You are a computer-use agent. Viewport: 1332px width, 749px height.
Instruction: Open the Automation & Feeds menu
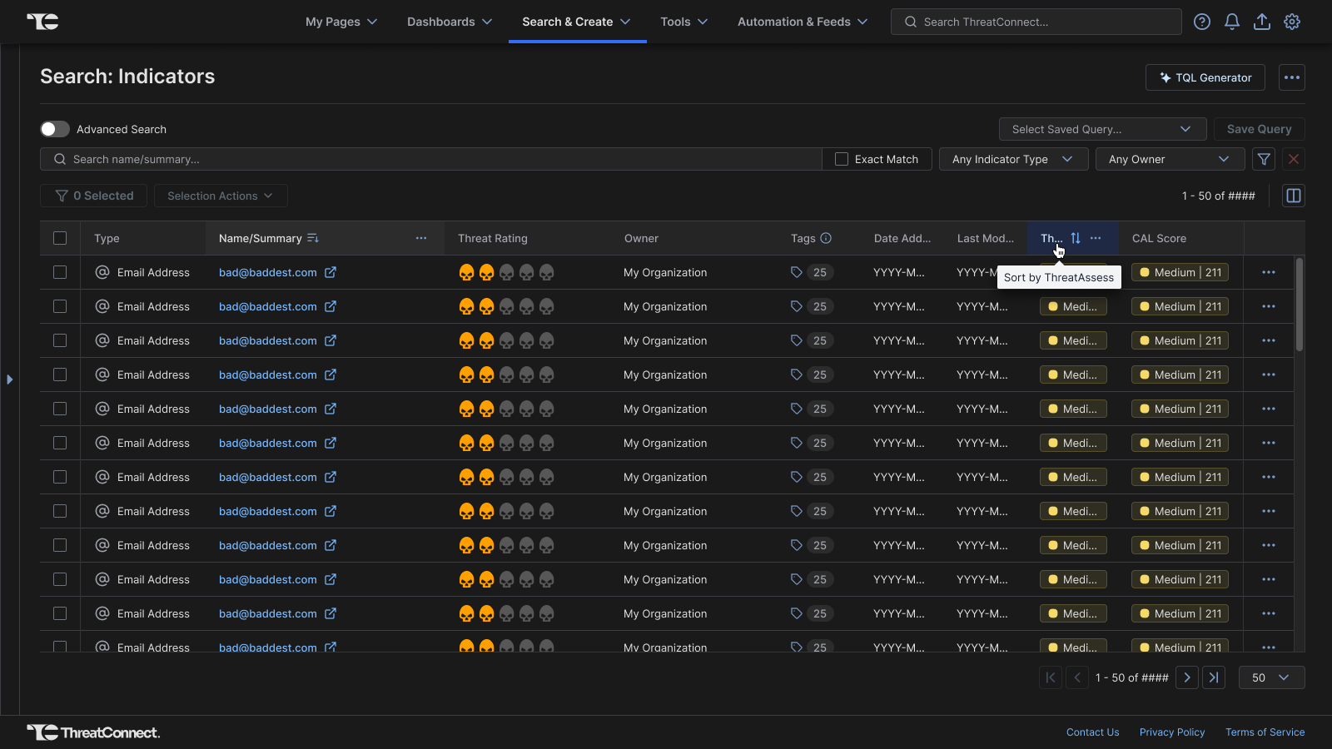(802, 22)
